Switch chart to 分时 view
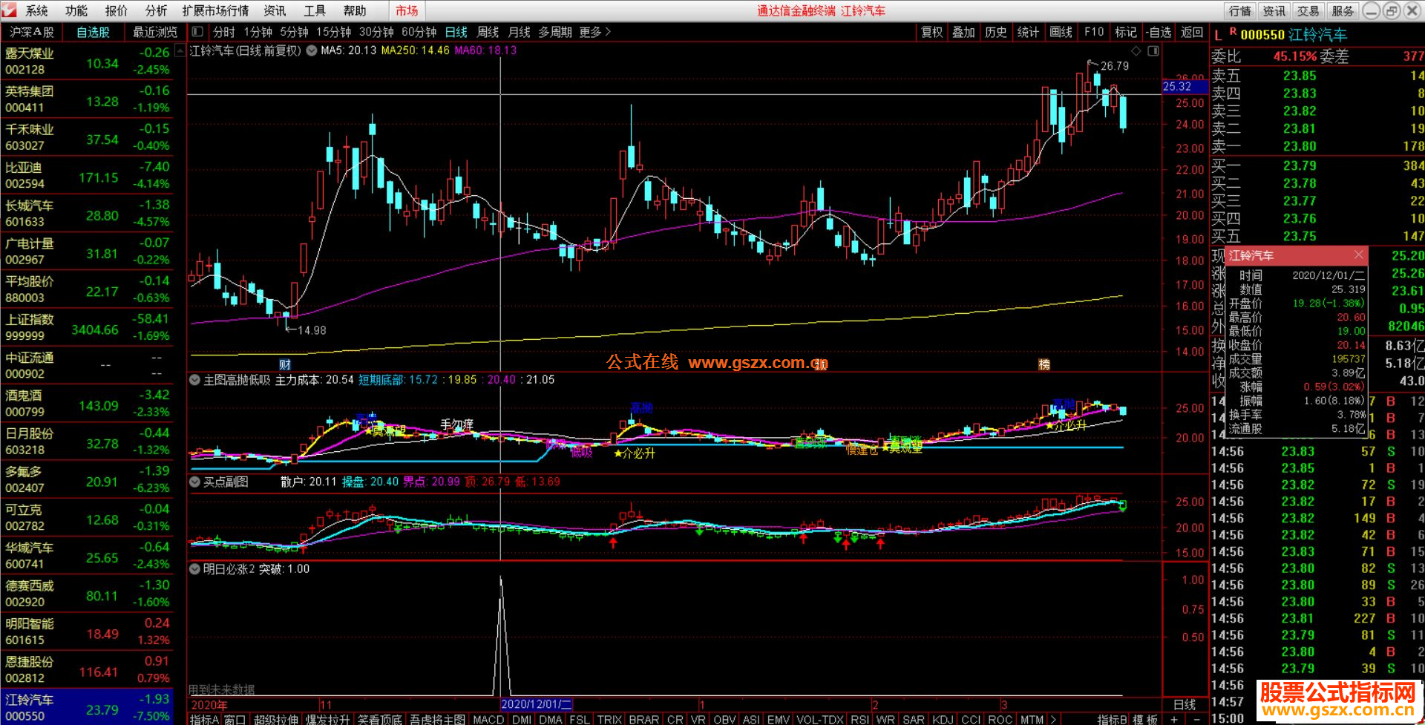 223,32
